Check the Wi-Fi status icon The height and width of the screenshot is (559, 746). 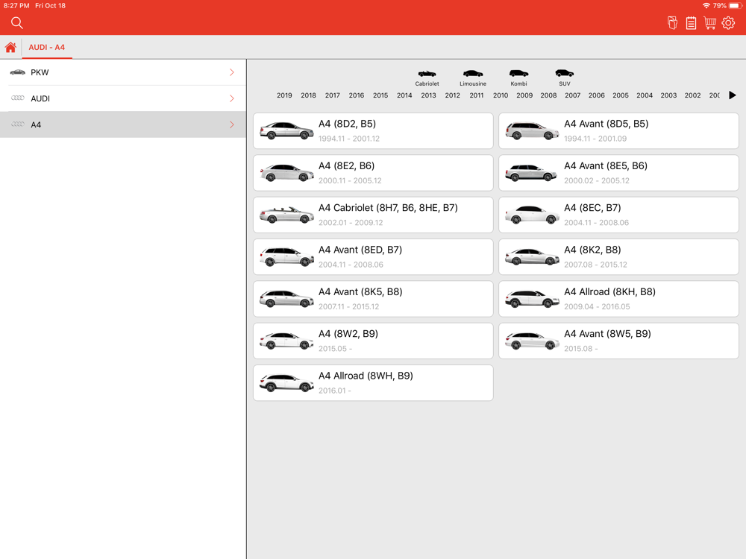pos(706,6)
